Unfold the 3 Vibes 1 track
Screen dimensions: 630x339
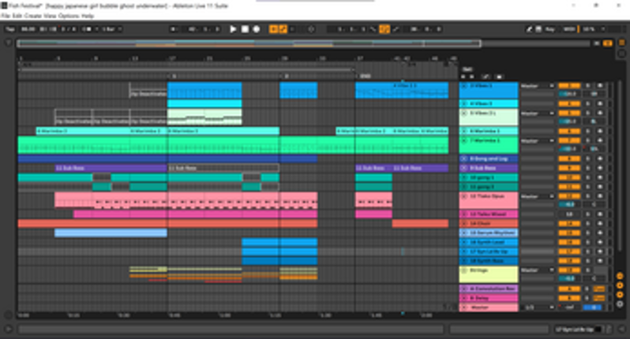pos(464,85)
